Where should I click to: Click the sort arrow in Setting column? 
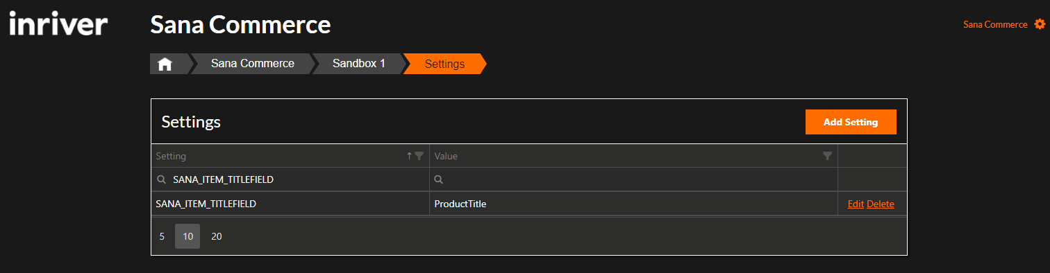pyautogui.click(x=410, y=156)
